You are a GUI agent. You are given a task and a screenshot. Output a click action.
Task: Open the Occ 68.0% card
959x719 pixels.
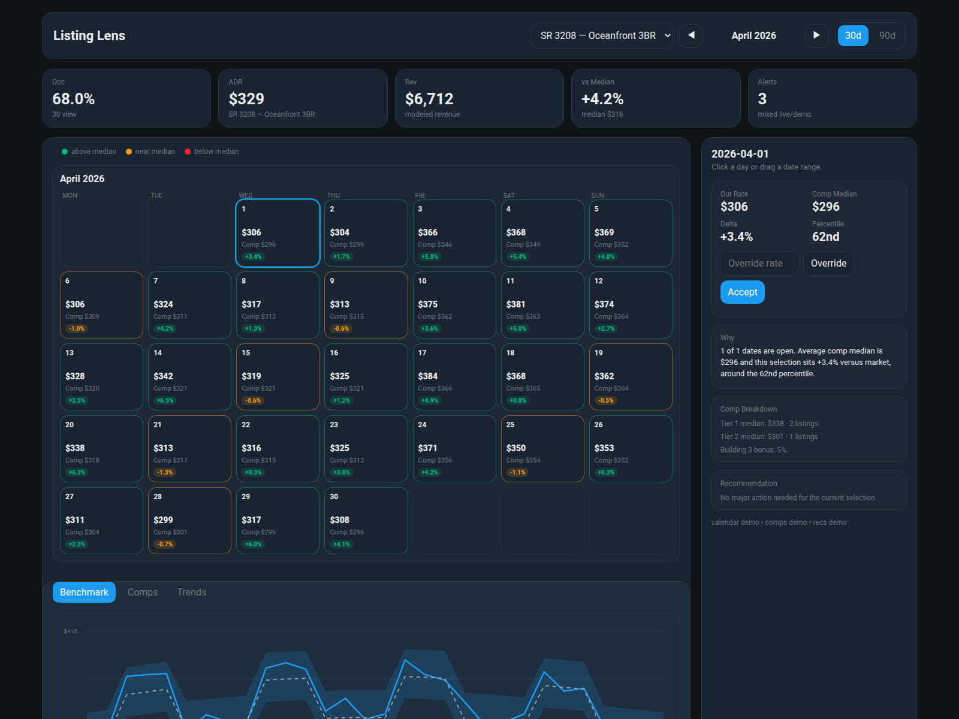click(126, 98)
